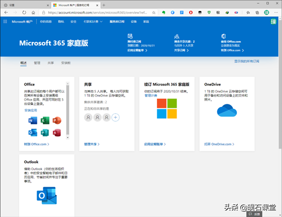Select the second shared person avatar

(97, 117)
